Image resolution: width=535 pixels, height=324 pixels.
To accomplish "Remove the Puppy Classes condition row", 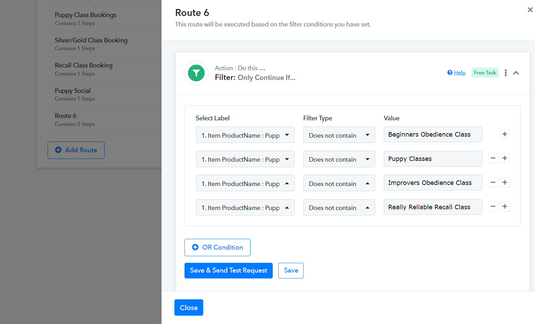I will [493, 158].
